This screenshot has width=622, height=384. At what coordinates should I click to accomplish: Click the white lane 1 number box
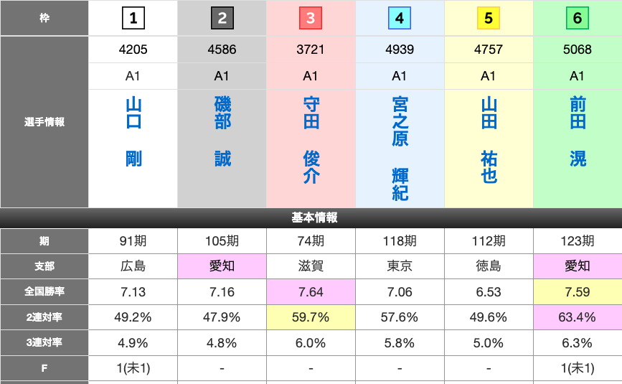tap(133, 18)
